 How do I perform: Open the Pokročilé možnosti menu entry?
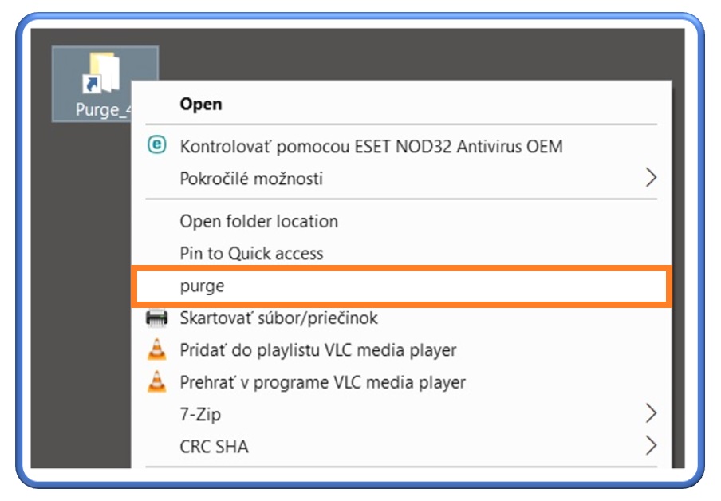click(251, 178)
